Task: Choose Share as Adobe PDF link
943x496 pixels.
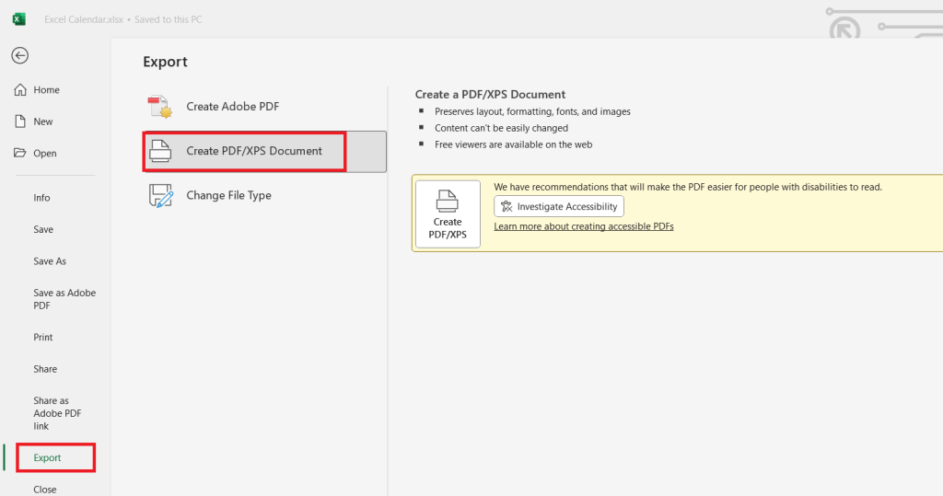Action: click(x=57, y=413)
